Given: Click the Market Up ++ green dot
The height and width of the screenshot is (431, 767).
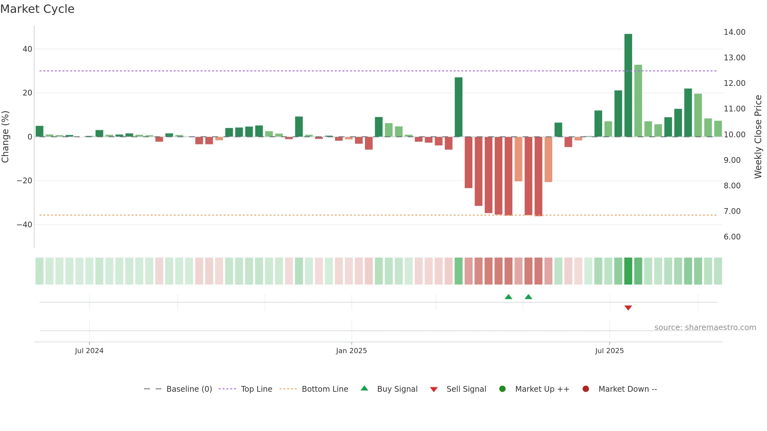Looking at the screenshot, I should point(502,389).
